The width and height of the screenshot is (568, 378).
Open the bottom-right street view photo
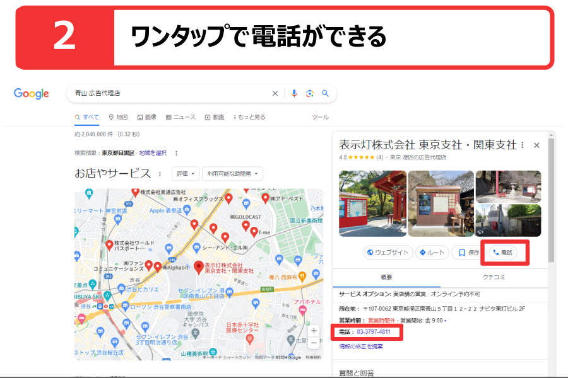click(508, 220)
